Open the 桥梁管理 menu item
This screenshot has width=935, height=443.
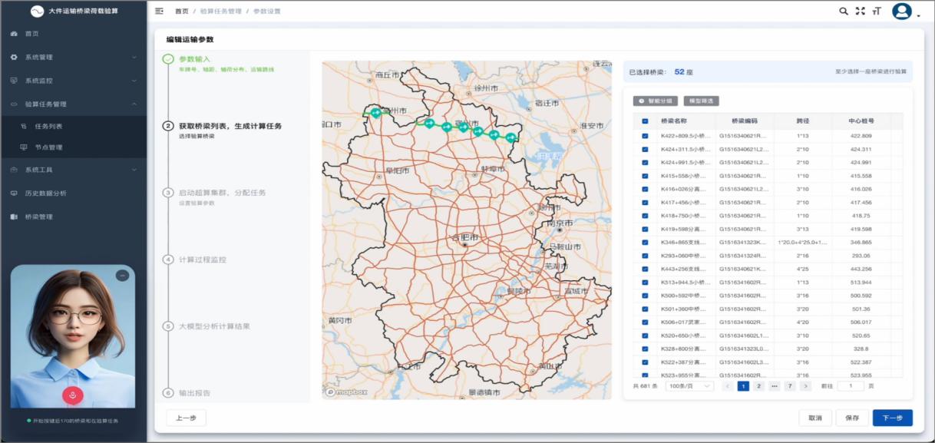(x=39, y=217)
